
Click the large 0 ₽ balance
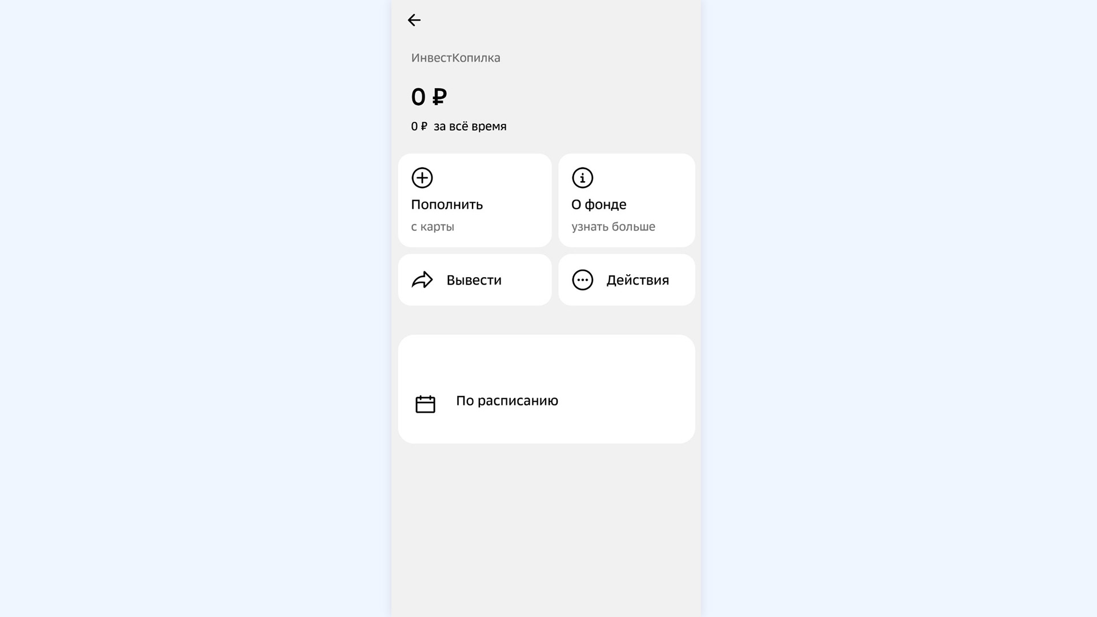(429, 97)
